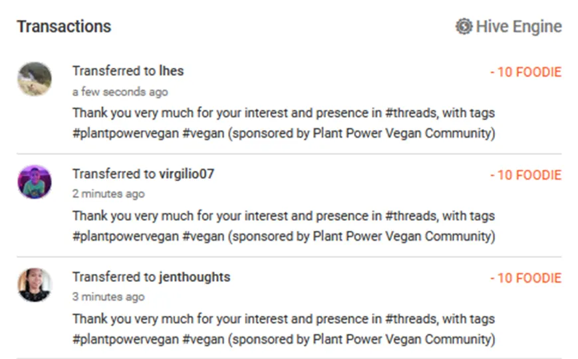Click the -10 FOODIE amount for lhes
Viewport: 578px width, 359px height.
click(x=525, y=72)
